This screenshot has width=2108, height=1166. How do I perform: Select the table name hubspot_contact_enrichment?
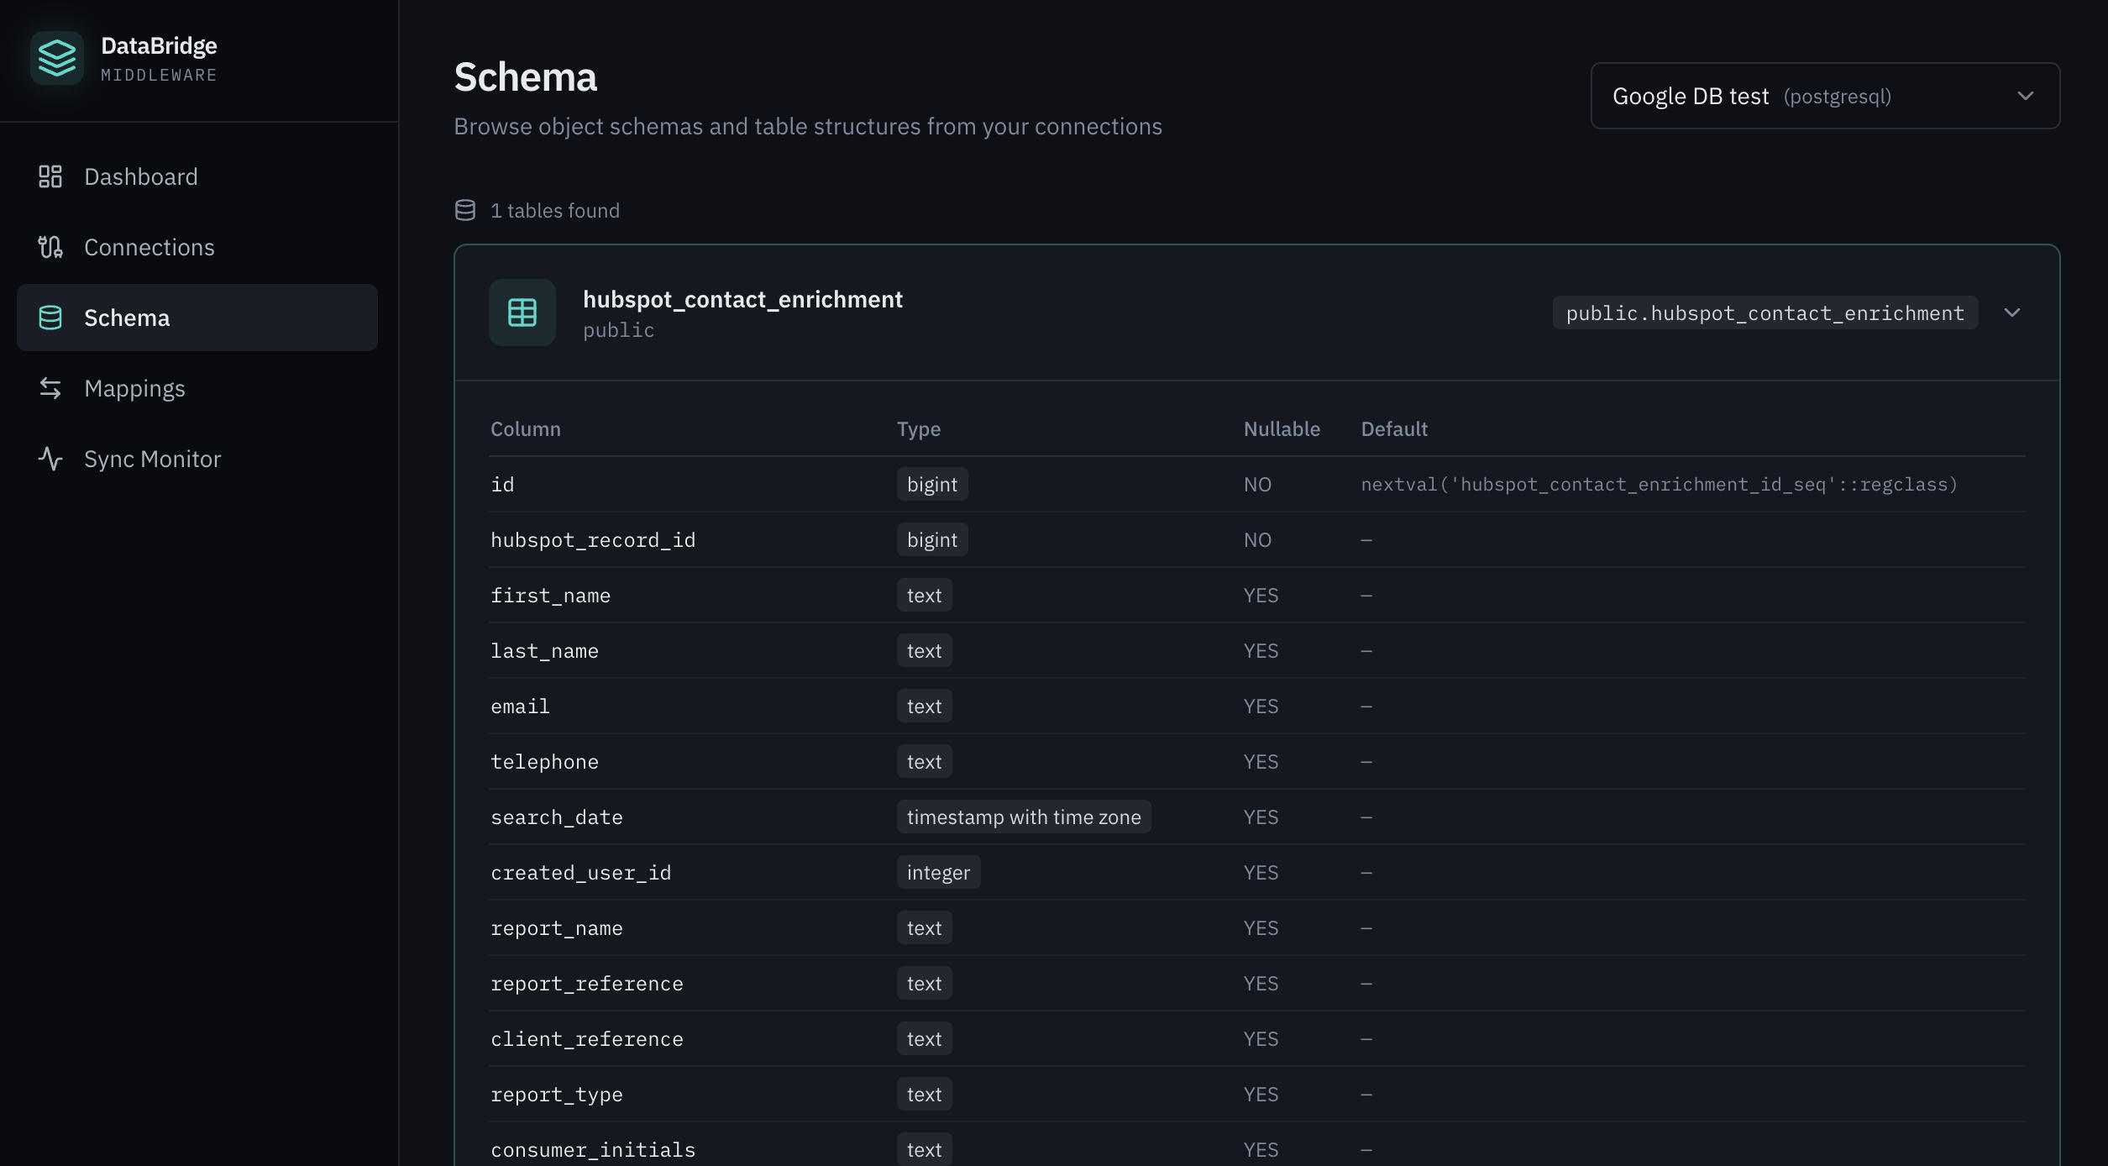click(742, 299)
